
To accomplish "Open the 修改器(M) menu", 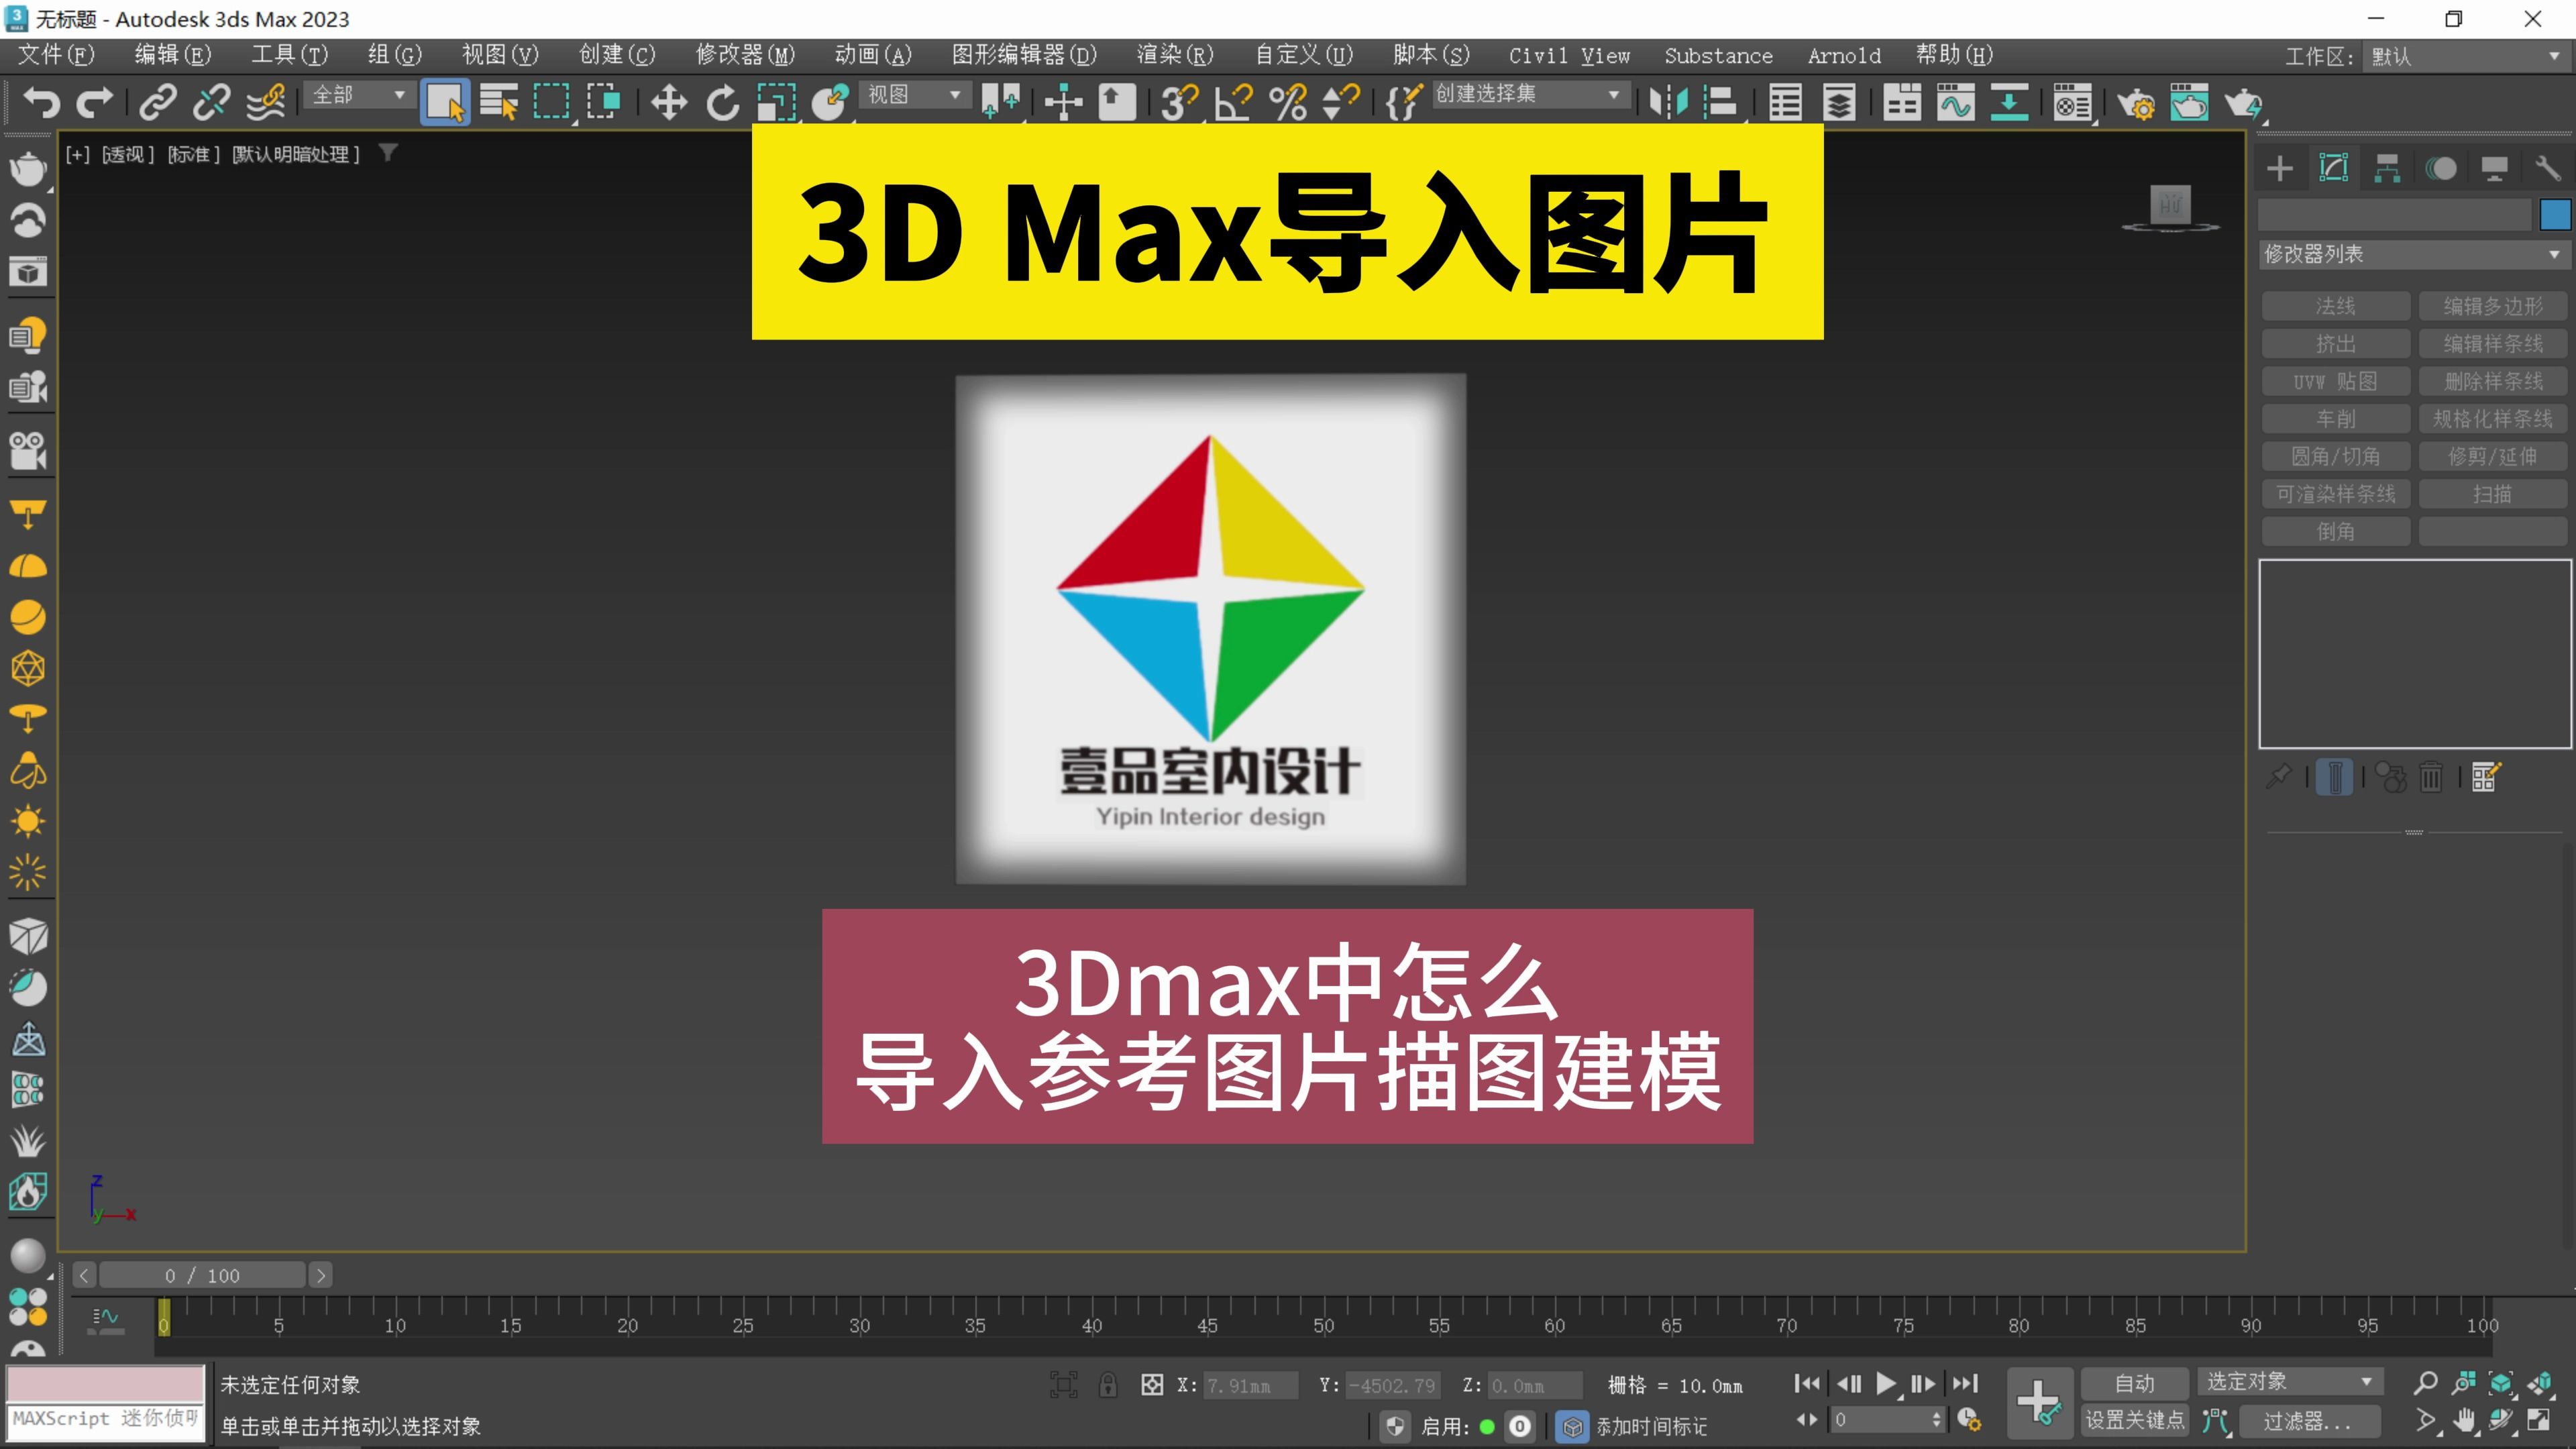I will [745, 55].
